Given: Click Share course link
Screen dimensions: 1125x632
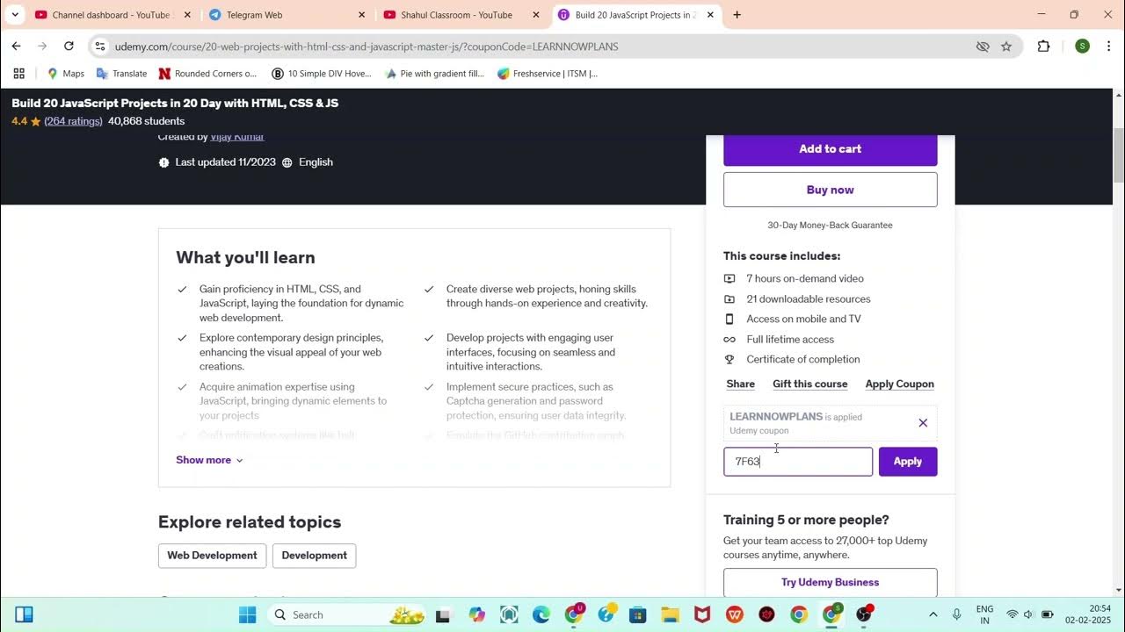Looking at the screenshot, I should [741, 384].
